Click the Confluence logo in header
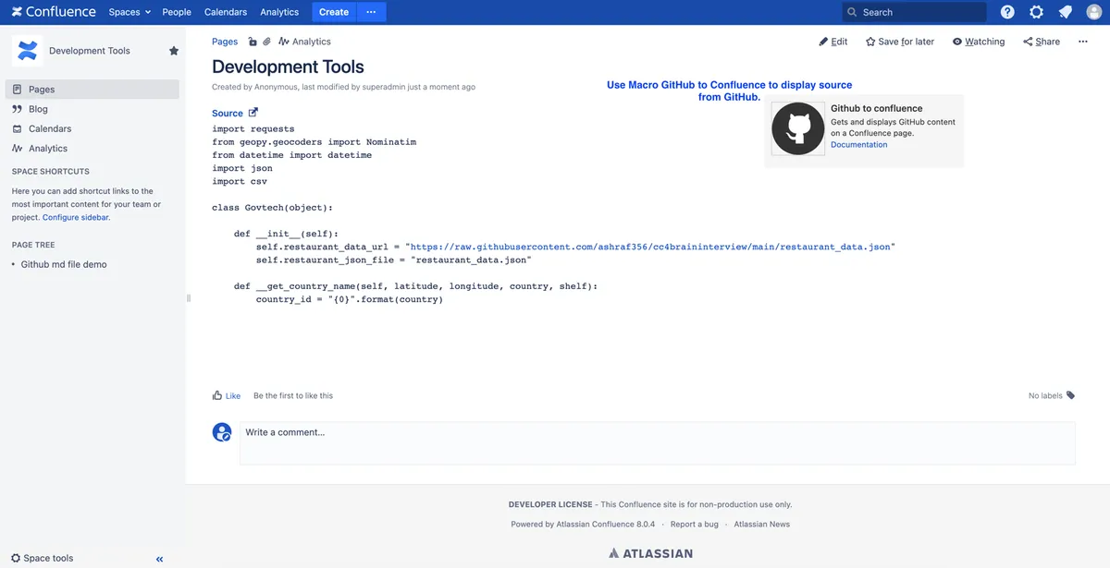Image resolution: width=1110 pixels, height=568 pixels. pos(54,12)
